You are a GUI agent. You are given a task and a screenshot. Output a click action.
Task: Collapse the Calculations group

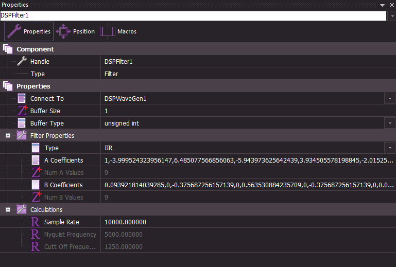coord(8,210)
